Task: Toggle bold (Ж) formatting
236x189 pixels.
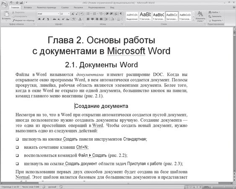Action: [x=39, y=19]
